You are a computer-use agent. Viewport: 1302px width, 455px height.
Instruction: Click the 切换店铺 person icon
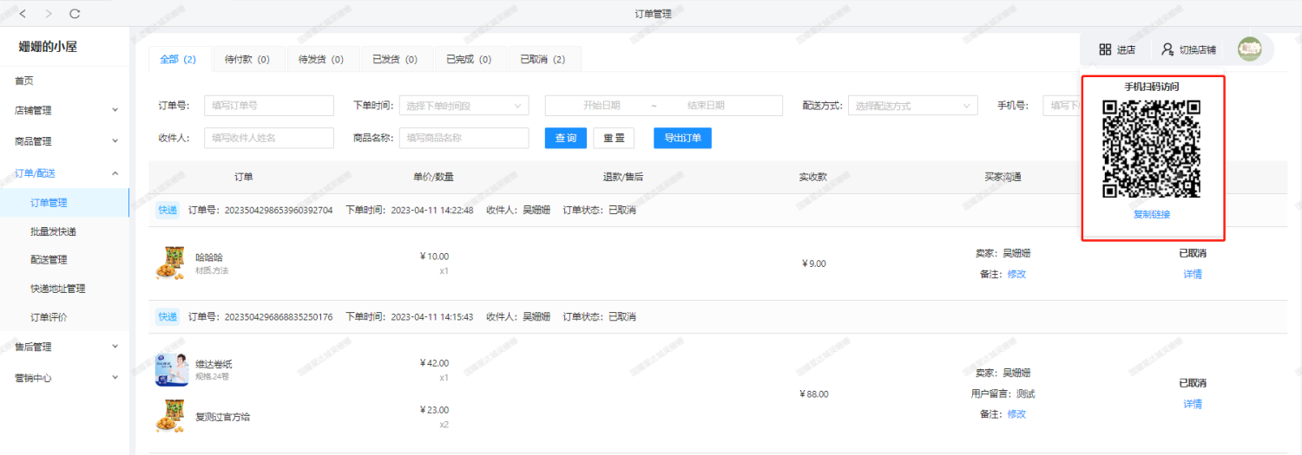pos(1167,49)
